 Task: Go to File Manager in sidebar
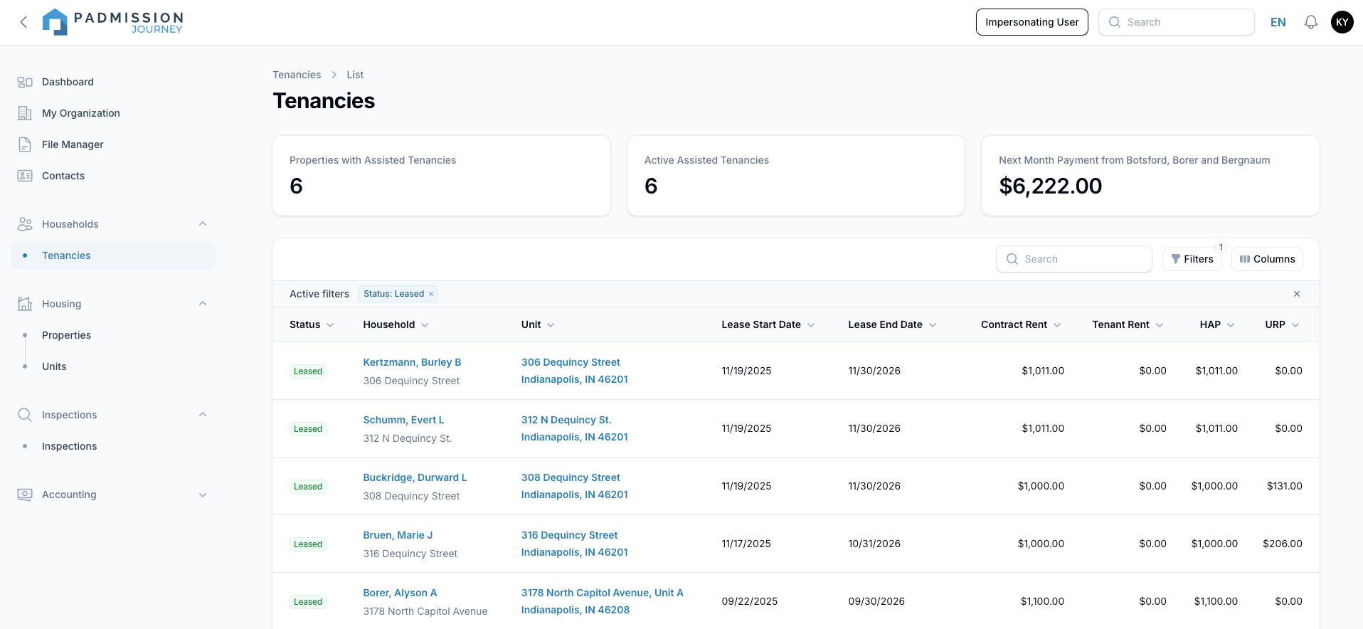click(x=73, y=144)
